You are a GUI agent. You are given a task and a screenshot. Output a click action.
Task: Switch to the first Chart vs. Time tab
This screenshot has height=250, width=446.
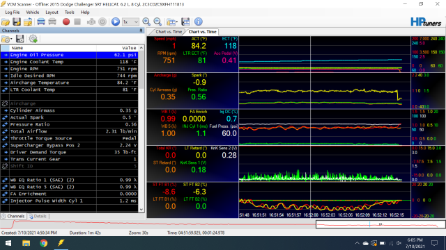[x=169, y=32]
